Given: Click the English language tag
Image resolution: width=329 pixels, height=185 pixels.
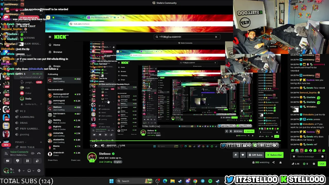Looking at the screenshot, I should [118, 162].
